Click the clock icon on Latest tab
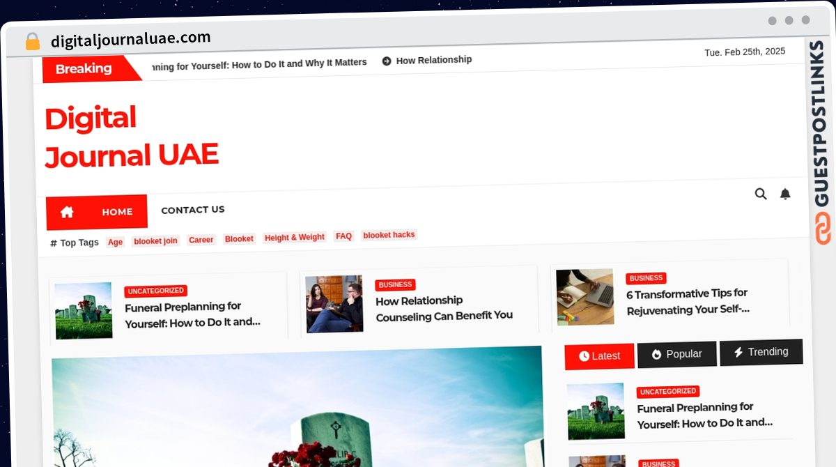Image resolution: width=836 pixels, height=467 pixels. [x=584, y=356]
